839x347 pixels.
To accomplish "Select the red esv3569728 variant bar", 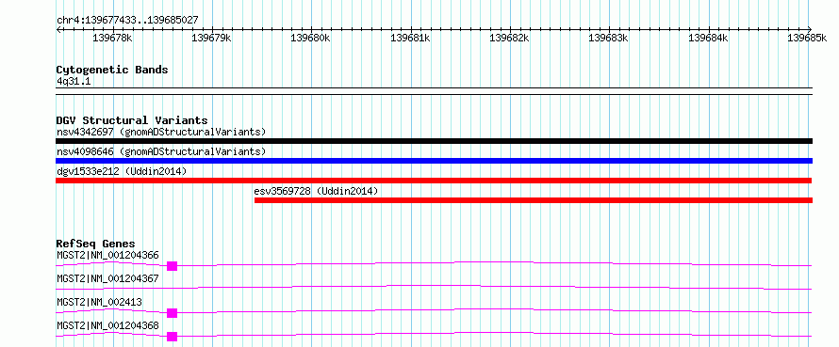I will pyautogui.click(x=534, y=200).
